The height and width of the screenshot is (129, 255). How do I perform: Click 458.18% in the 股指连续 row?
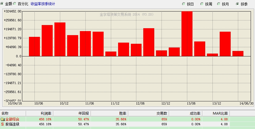[x=45, y=124]
